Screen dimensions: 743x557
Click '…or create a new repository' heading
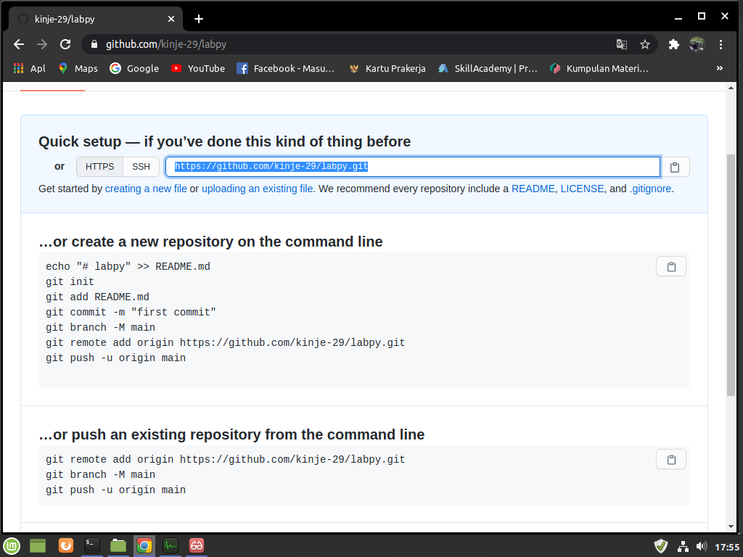click(210, 242)
